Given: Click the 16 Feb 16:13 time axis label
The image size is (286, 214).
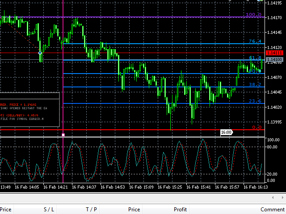Looking at the screenshot, I should coord(256,187).
